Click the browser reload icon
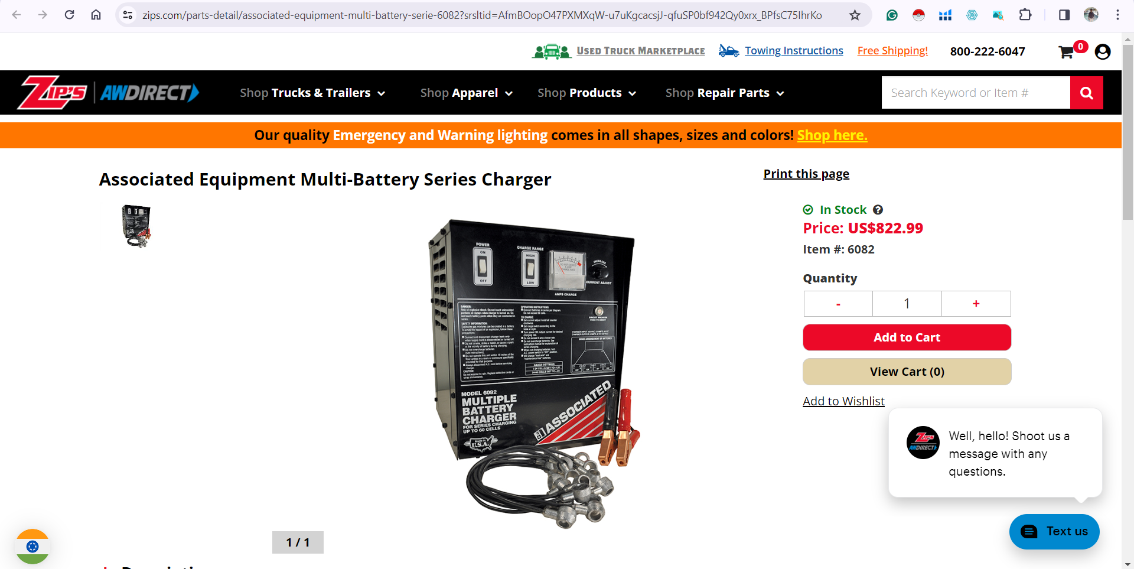 pyautogui.click(x=70, y=15)
